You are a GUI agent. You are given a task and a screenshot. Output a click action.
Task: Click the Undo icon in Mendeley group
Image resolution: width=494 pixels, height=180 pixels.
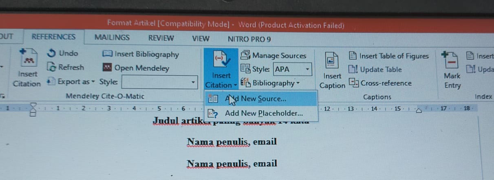(52, 53)
